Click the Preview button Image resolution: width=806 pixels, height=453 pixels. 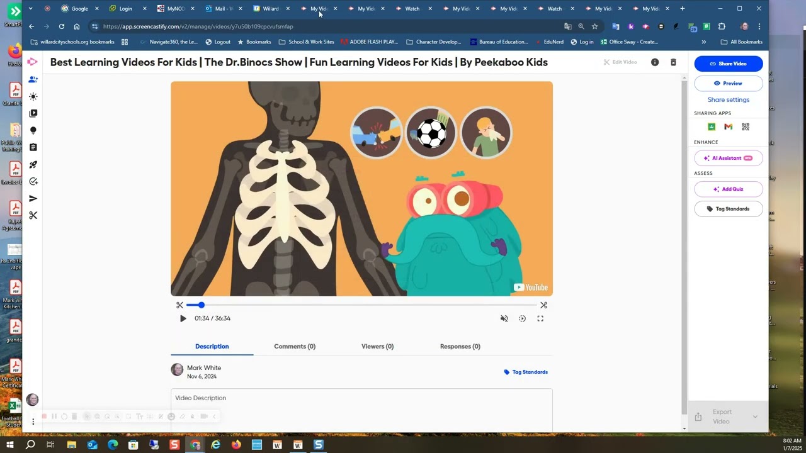[729, 83]
